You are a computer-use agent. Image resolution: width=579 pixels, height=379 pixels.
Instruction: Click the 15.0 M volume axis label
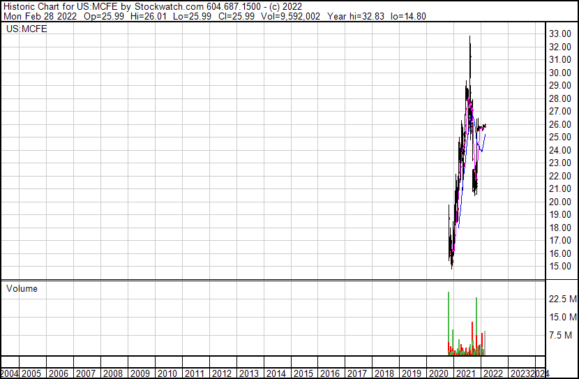pos(562,318)
